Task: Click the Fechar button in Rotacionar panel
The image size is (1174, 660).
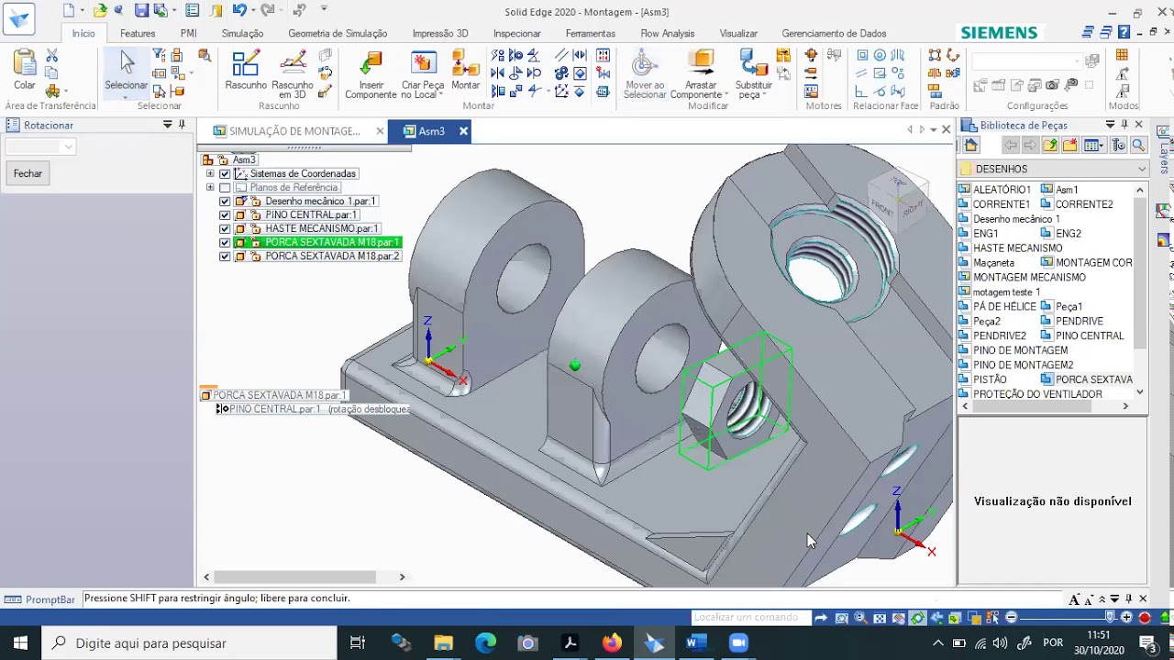Action: (27, 173)
